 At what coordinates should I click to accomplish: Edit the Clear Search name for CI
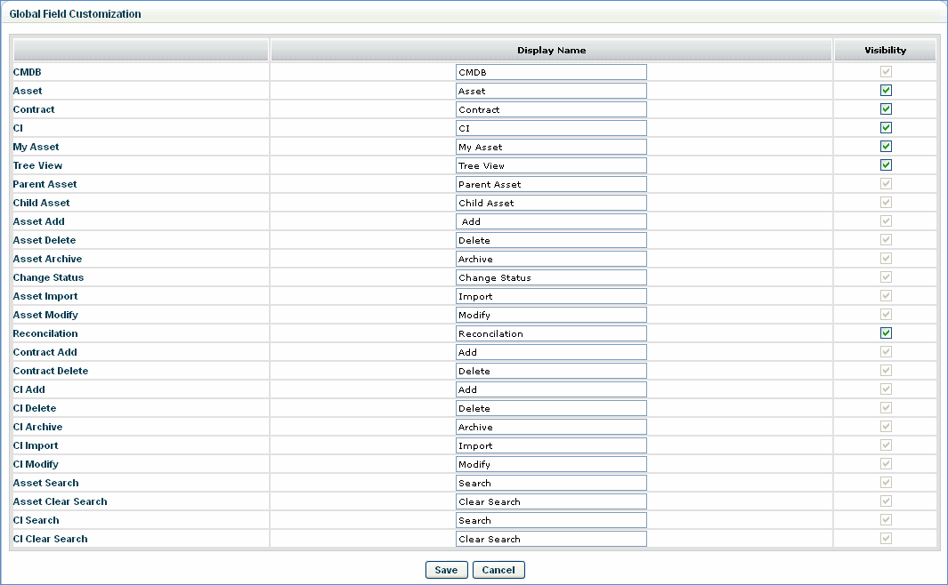(x=550, y=538)
